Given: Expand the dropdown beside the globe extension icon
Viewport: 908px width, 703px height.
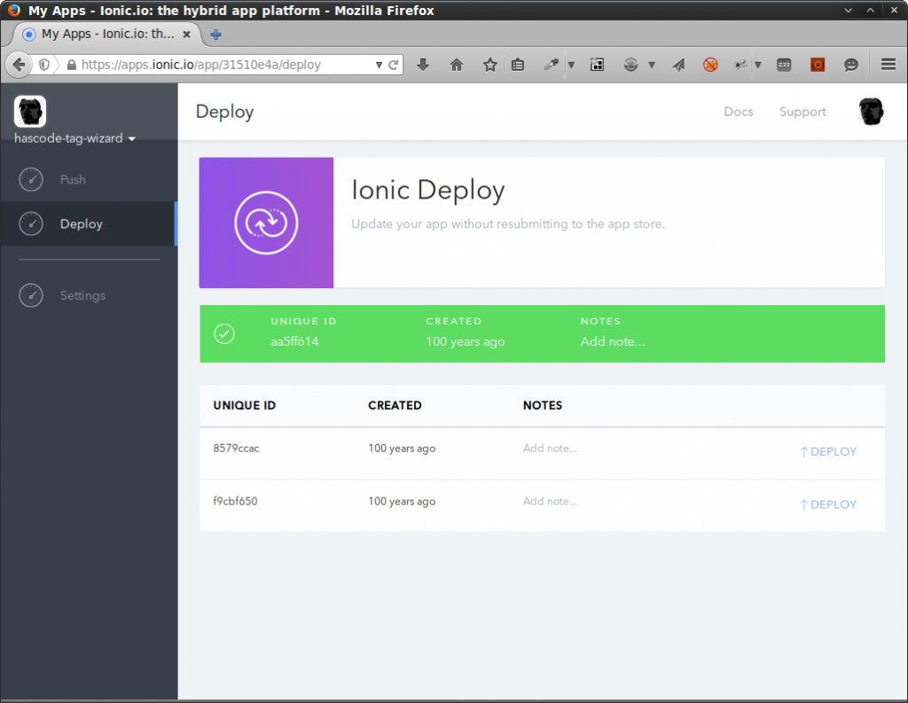Looking at the screenshot, I should 652,64.
